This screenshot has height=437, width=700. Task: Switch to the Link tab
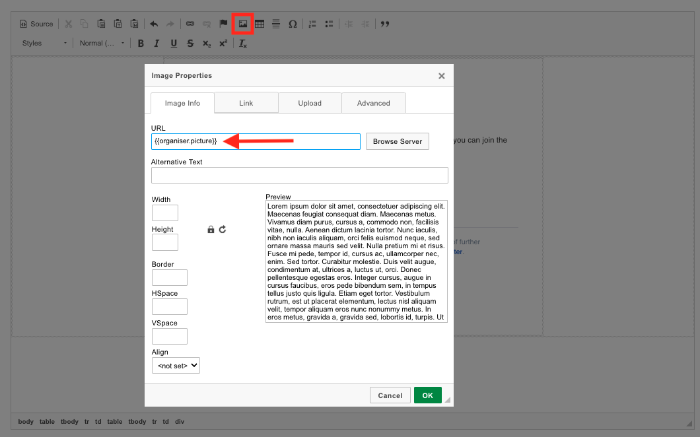pos(246,103)
